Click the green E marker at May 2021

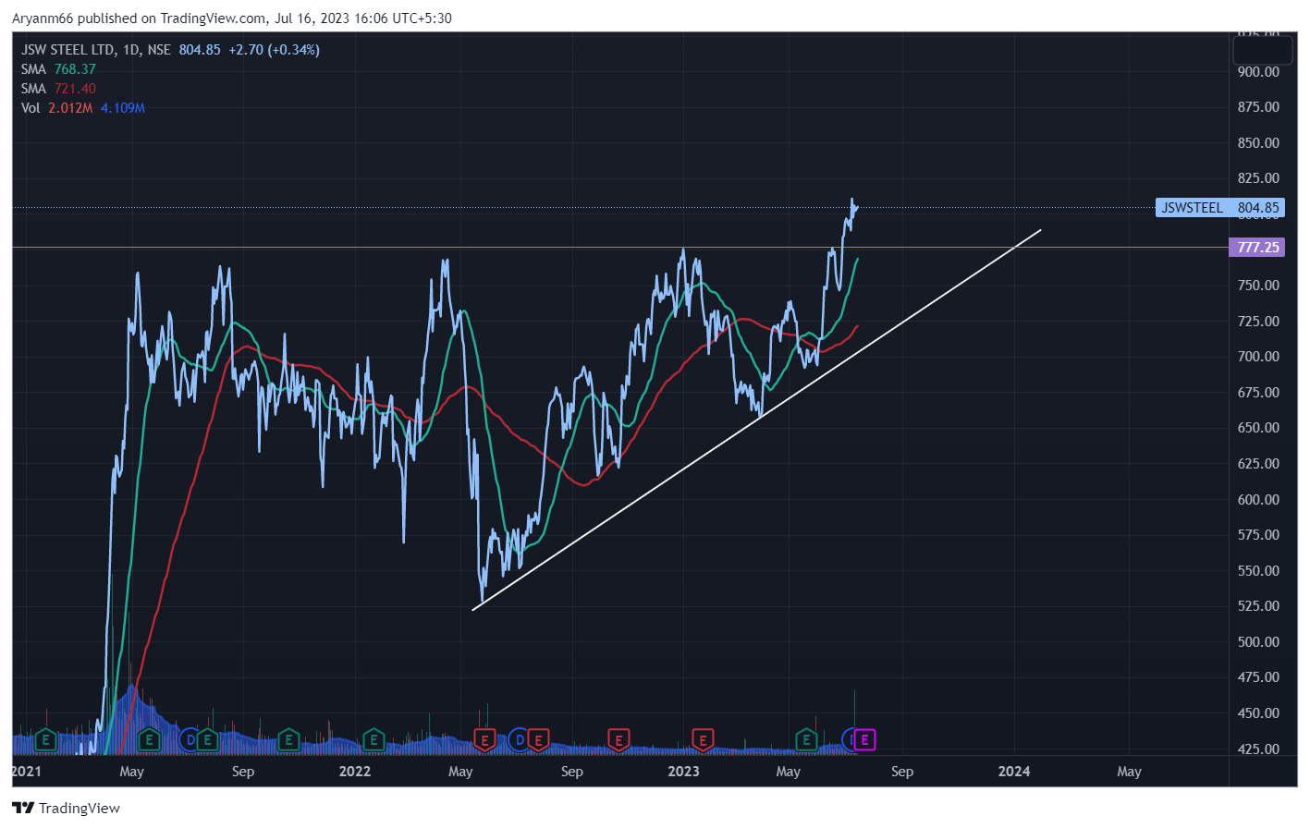(x=149, y=740)
